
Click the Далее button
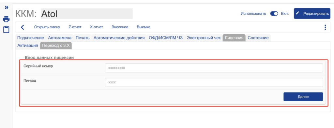(x=303, y=97)
